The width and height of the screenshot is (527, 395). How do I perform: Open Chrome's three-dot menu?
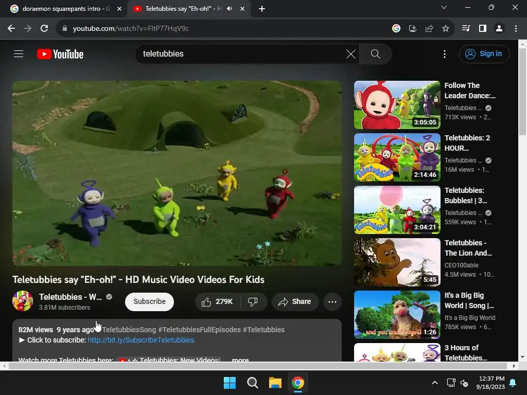point(516,29)
